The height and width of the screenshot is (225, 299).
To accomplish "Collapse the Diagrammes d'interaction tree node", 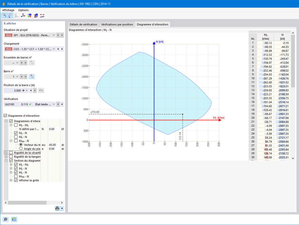I will coord(6,121).
